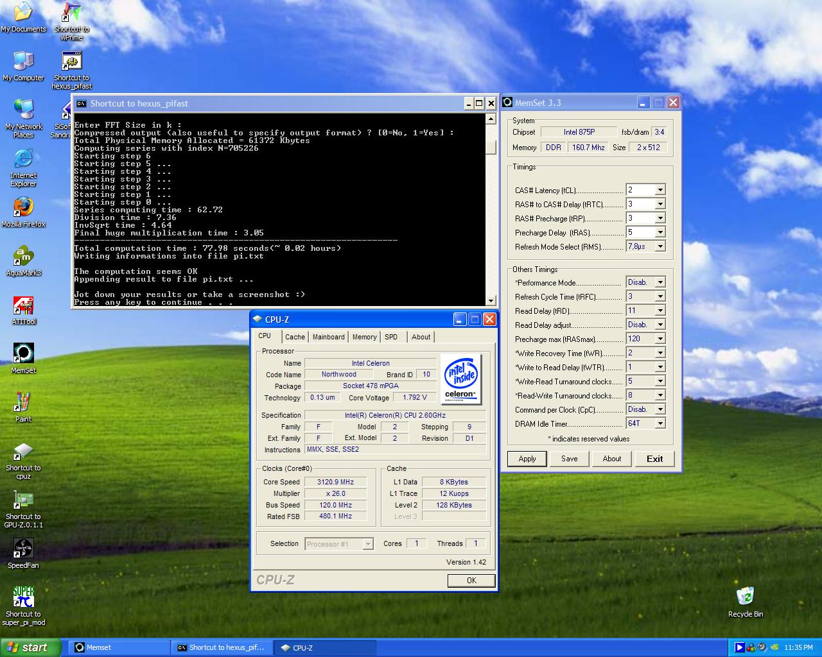This screenshot has height=657, width=822.
Task: Switch to the Cache tab in CPU-Z
Action: 295,337
